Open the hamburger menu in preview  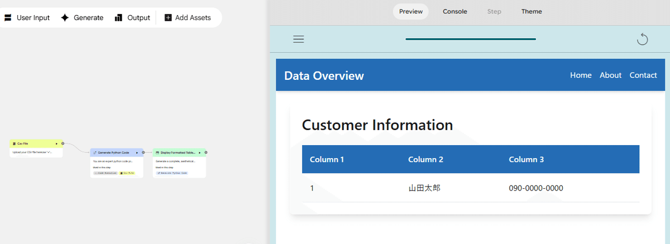[299, 39]
